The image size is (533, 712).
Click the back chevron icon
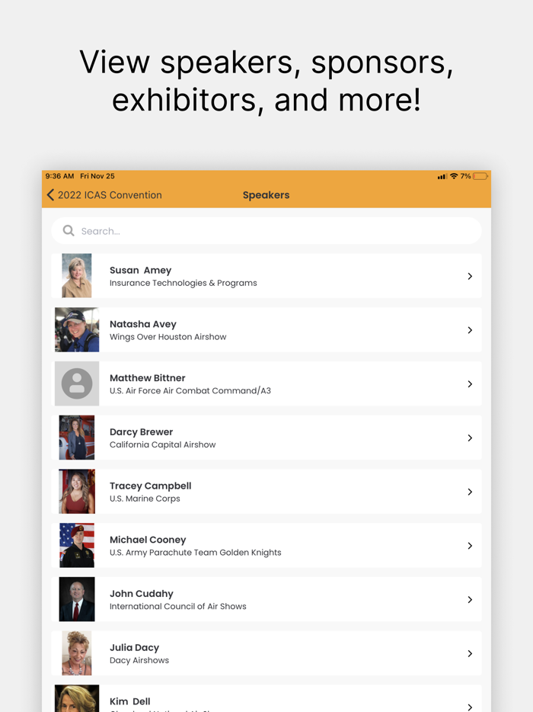[x=50, y=195]
